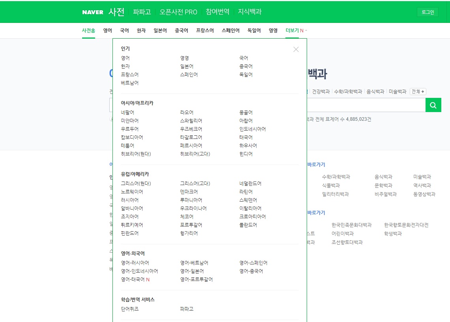Open the 전체 + category dropdown
This screenshot has height=322, width=450.
point(417,91)
